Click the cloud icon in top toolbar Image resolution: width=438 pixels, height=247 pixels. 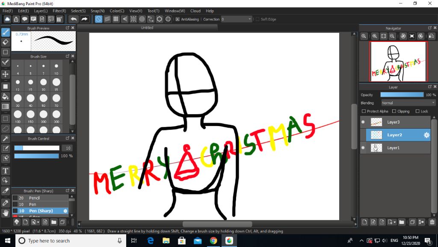click(7, 19)
